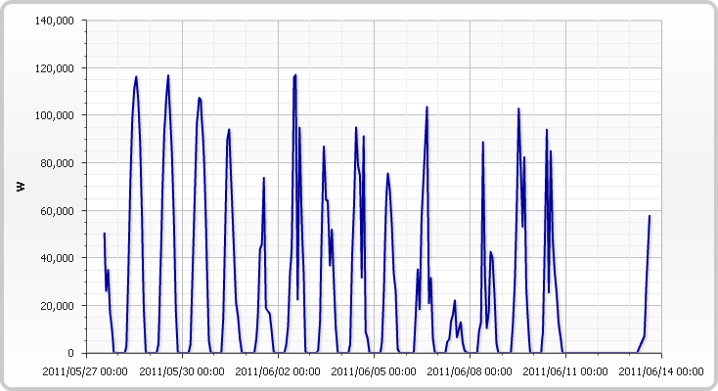The width and height of the screenshot is (718, 391).
Task: Select the 2011/06/02 00:00 x-axis label
Action: [x=278, y=371]
